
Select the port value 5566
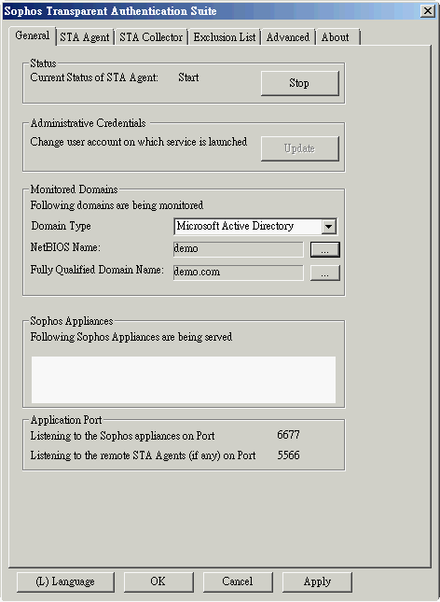pyautogui.click(x=288, y=455)
